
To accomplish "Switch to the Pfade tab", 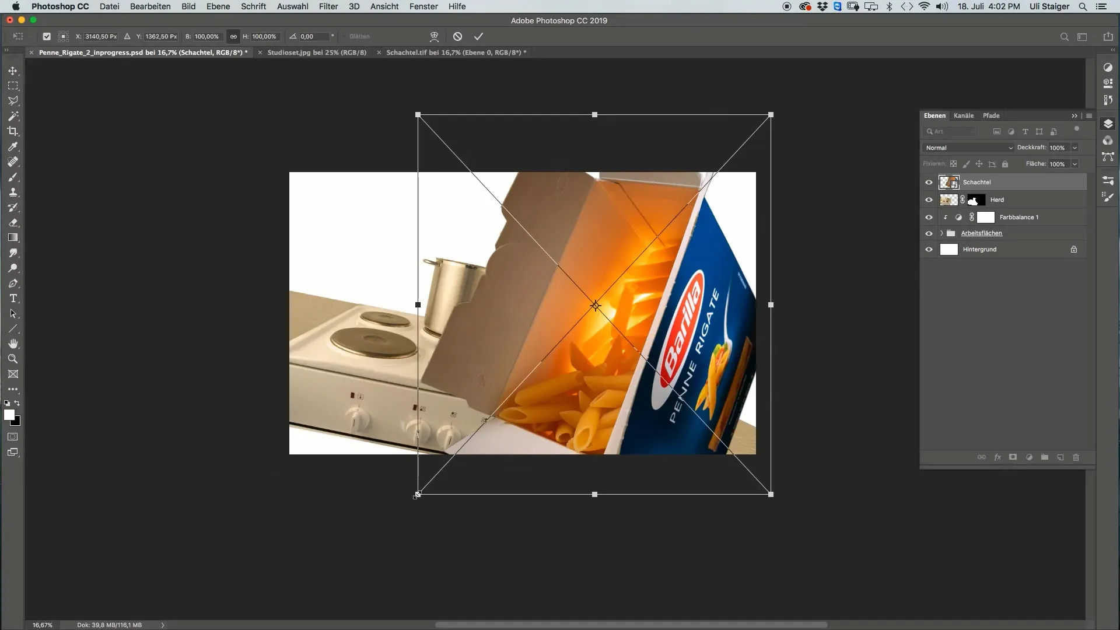I will (x=991, y=116).
